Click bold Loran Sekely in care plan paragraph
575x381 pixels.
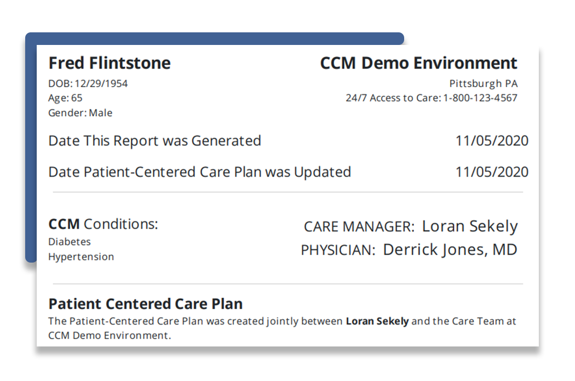click(x=377, y=321)
